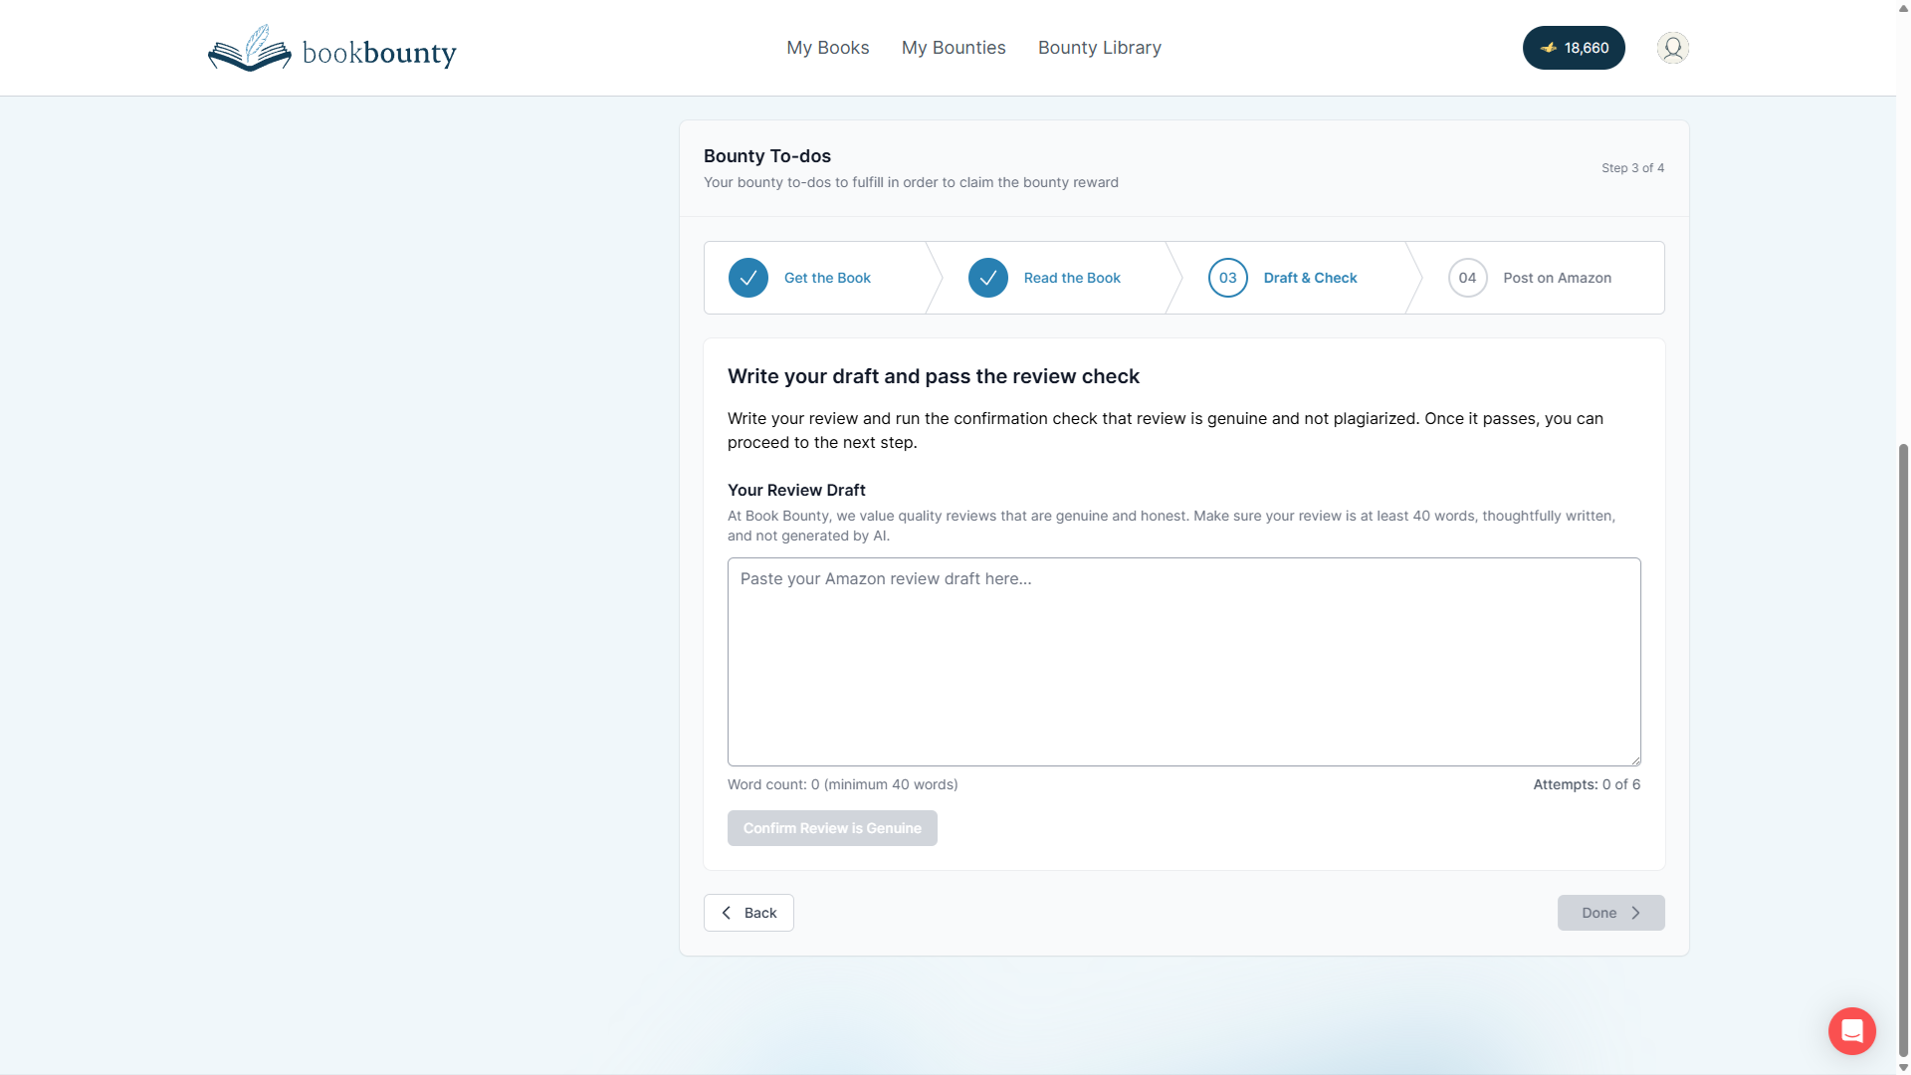Screen dimensions: 1911x1075
Task: Click the Get the Book checkmark circle
Action: pyautogui.click(x=748, y=278)
